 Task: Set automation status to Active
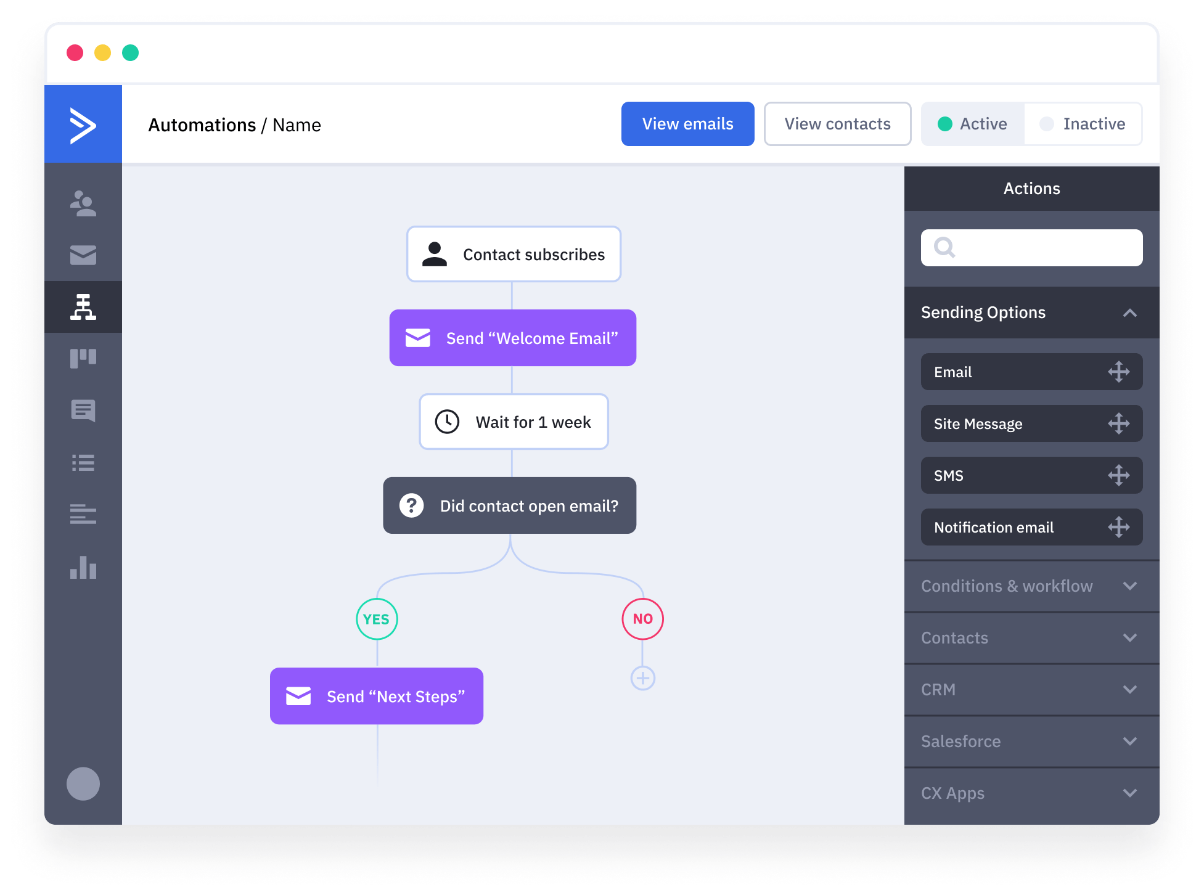click(973, 124)
